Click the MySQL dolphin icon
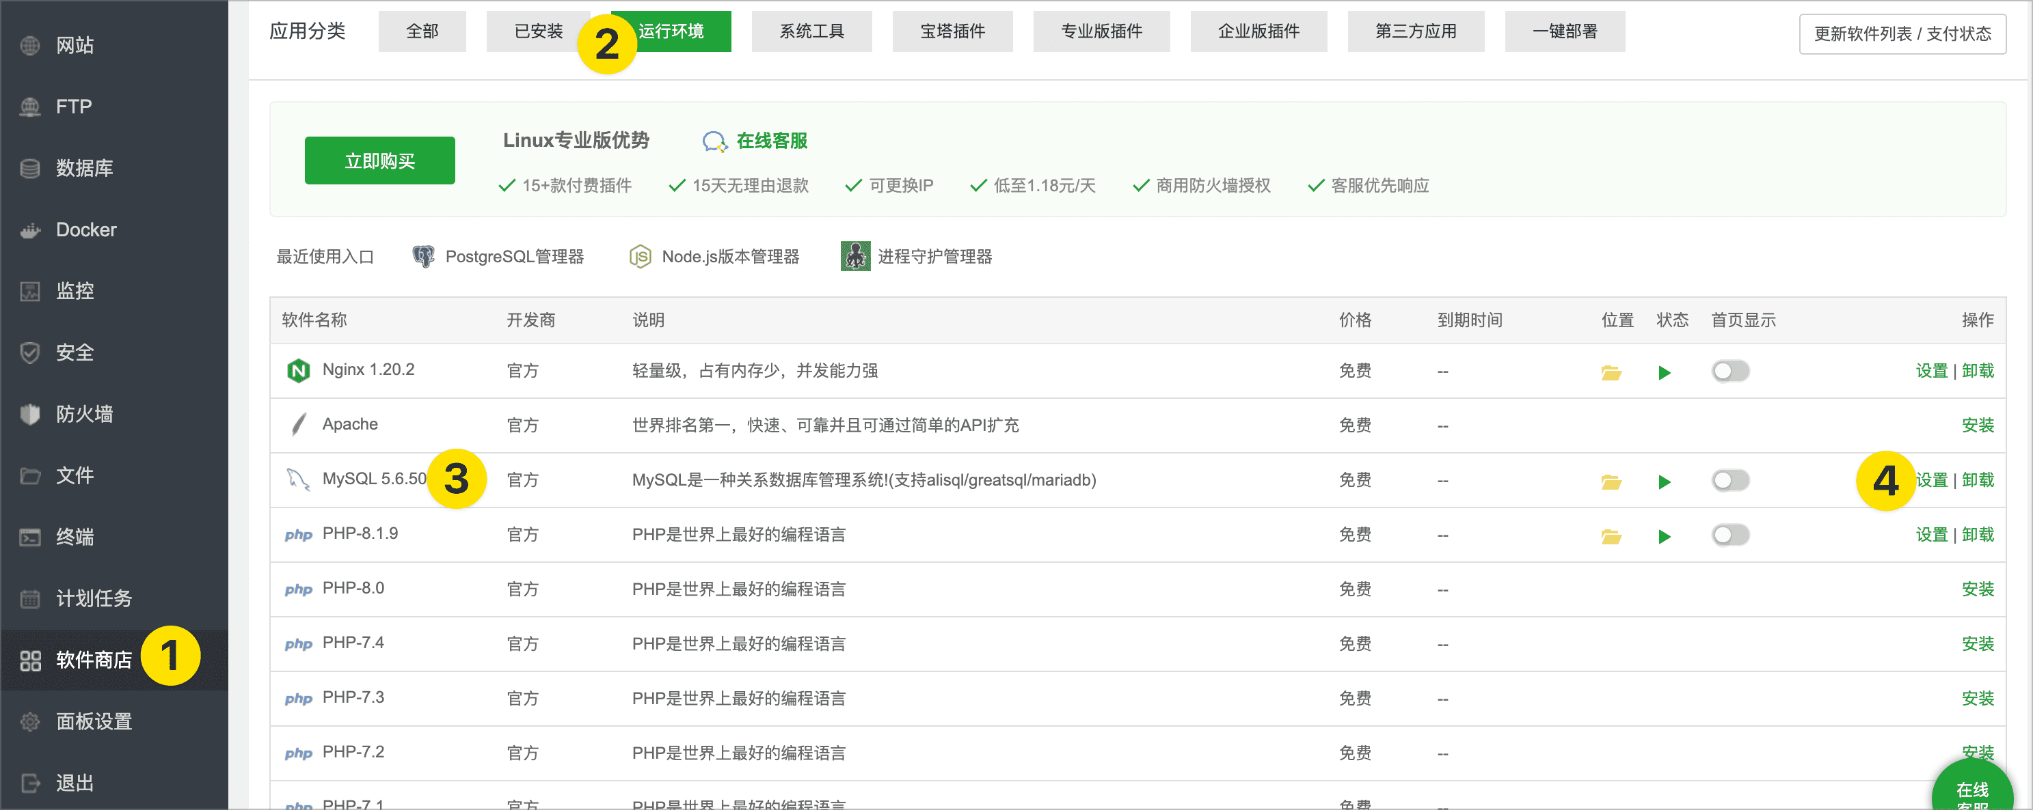The height and width of the screenshot is (810, 2033). coord(297,479)
